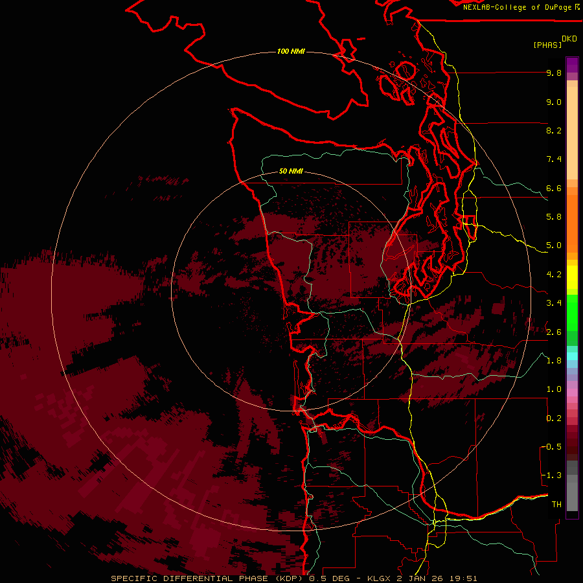Click the 9.0 value on the color scale
Screen dimensions: 583x583
click(x=554, y=102)
